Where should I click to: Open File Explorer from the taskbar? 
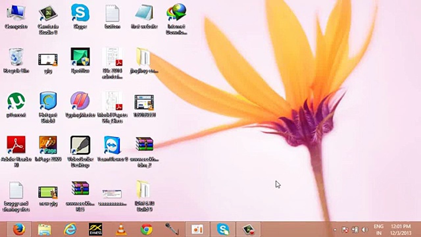click(x=44, y=229)
